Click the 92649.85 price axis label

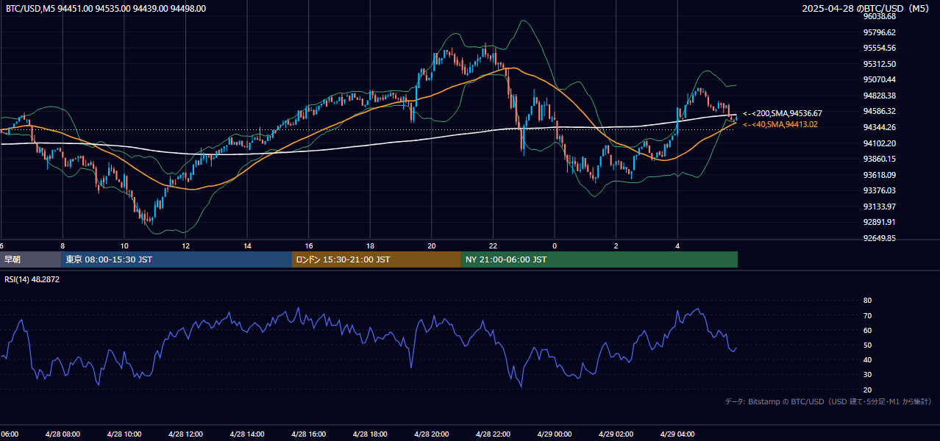tap(880, 239)
